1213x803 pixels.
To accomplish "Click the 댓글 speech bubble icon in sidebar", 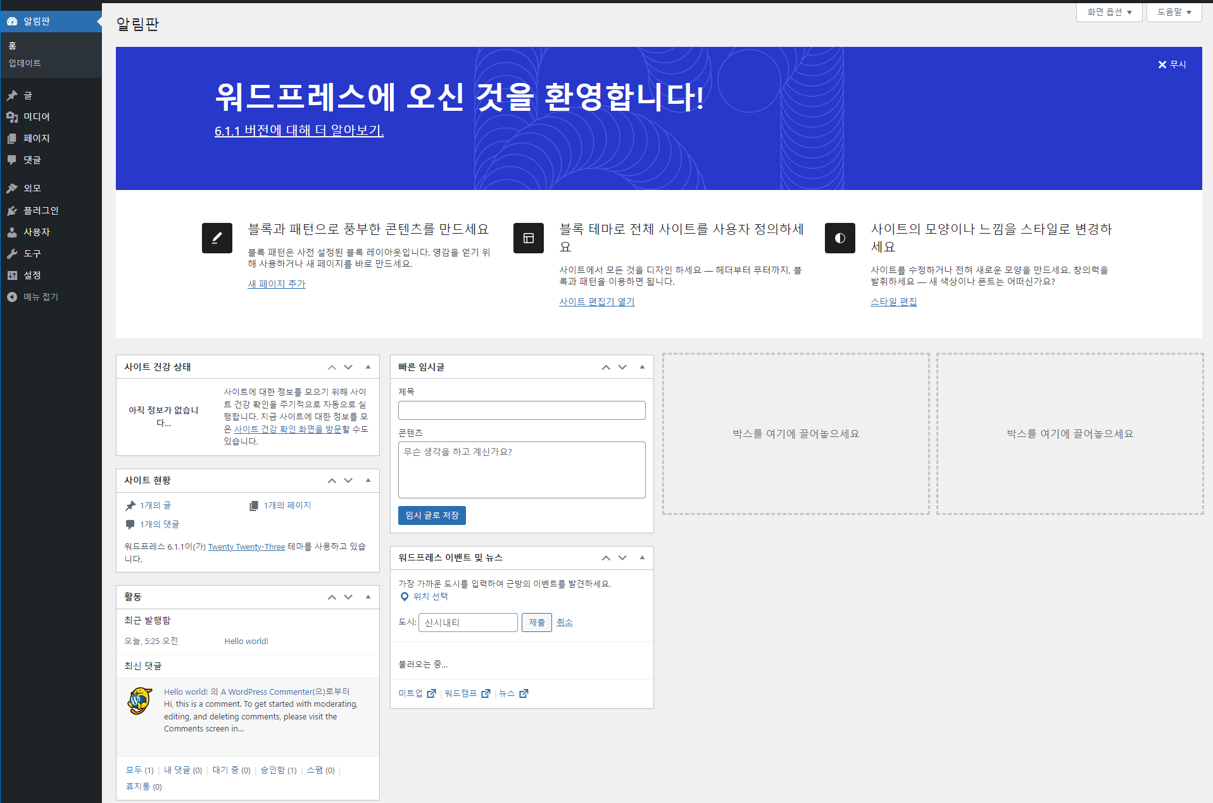I will click(12, 160).
